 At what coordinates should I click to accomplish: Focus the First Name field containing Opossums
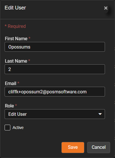pyautogui.click(x=55, y=47)
